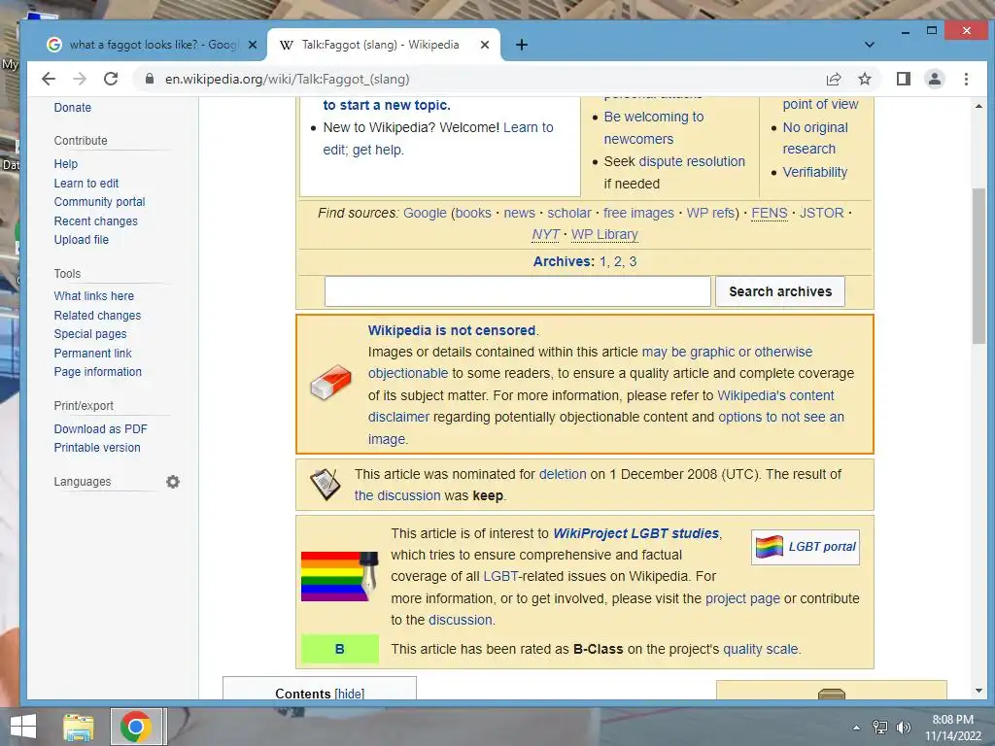The width and height of the screenshot is (995, 746).
Task: Open Wikipedia is not censored link
Action: click(452, 330)
